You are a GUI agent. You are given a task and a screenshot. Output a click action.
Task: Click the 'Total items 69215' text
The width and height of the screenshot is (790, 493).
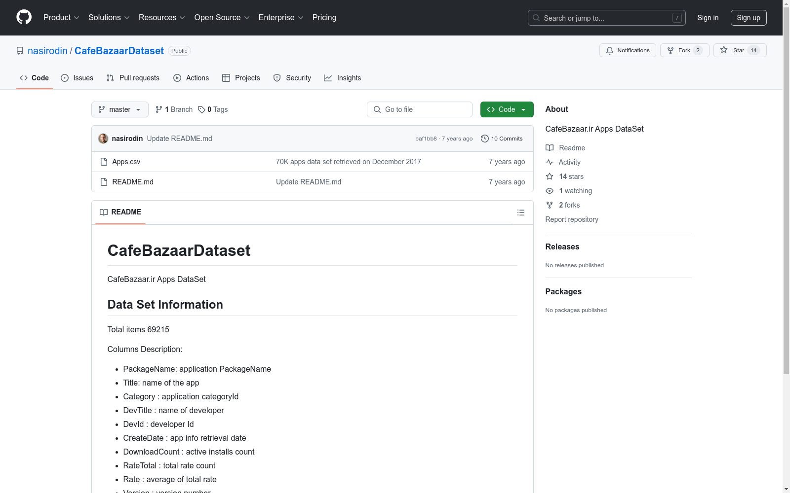(x=138, y=329)
